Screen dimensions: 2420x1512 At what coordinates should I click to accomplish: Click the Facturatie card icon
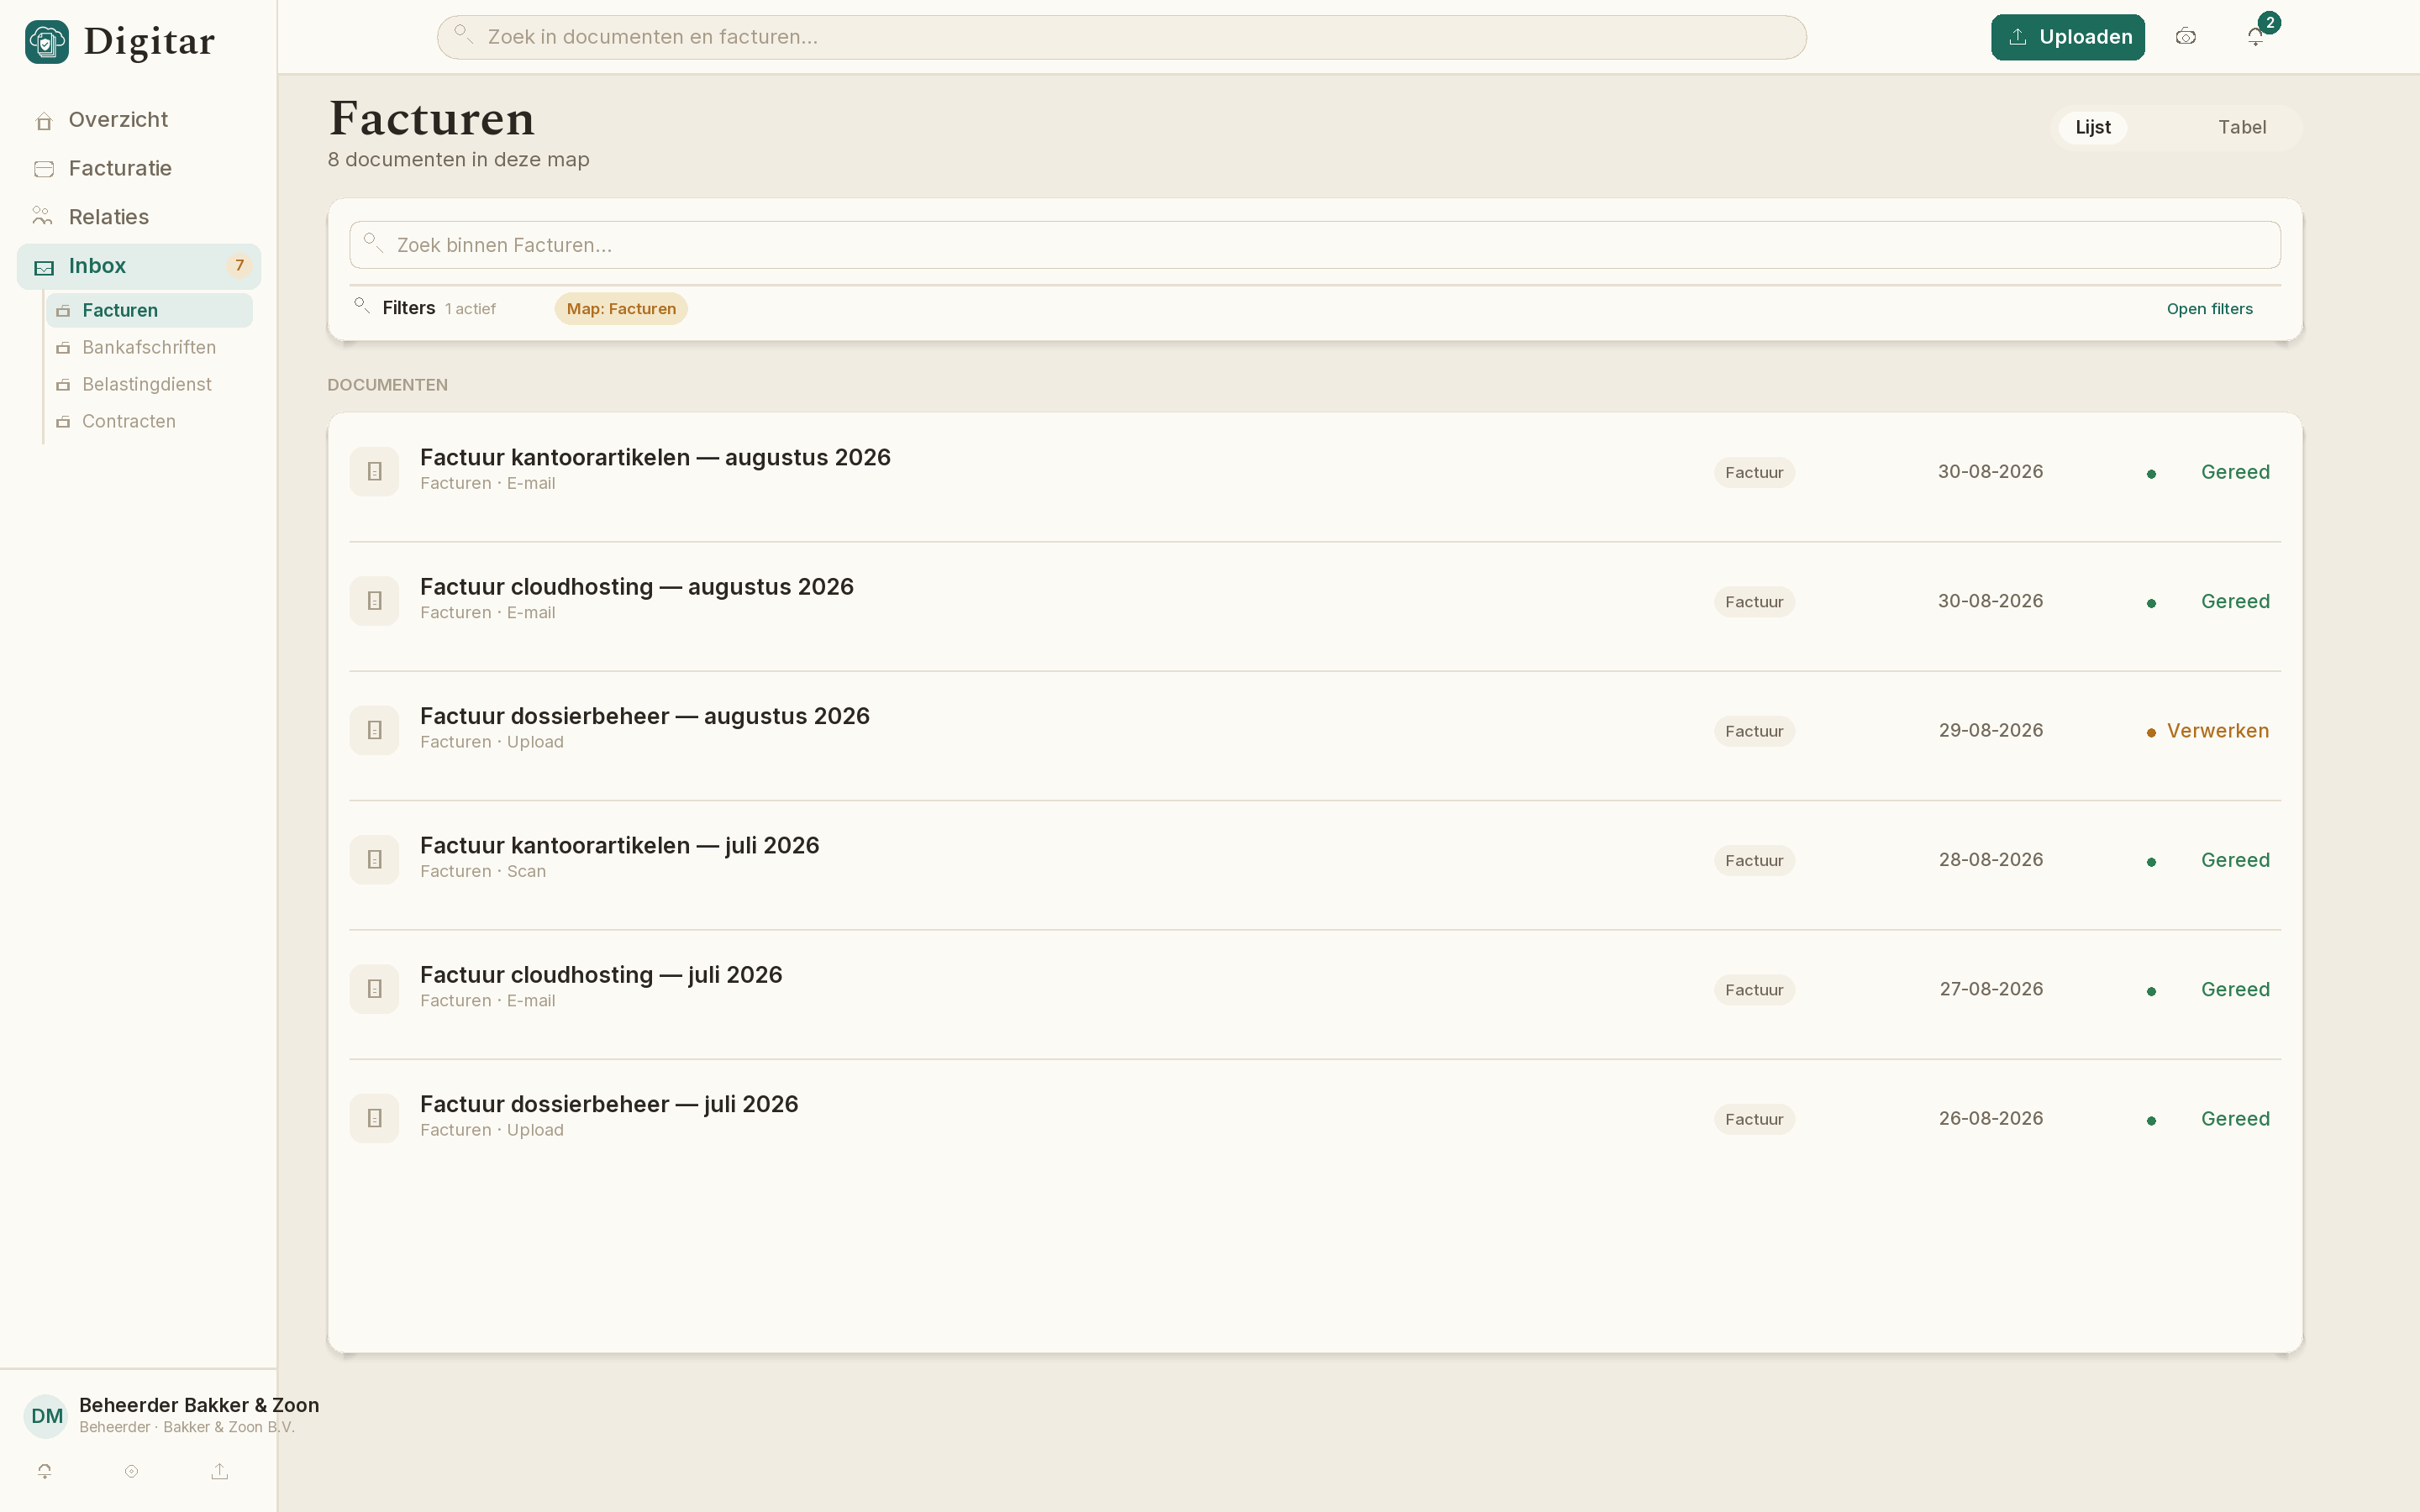click(44, 169)
